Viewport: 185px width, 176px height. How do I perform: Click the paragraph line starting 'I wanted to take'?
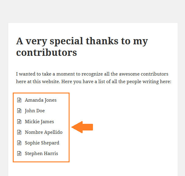(92, 74)
